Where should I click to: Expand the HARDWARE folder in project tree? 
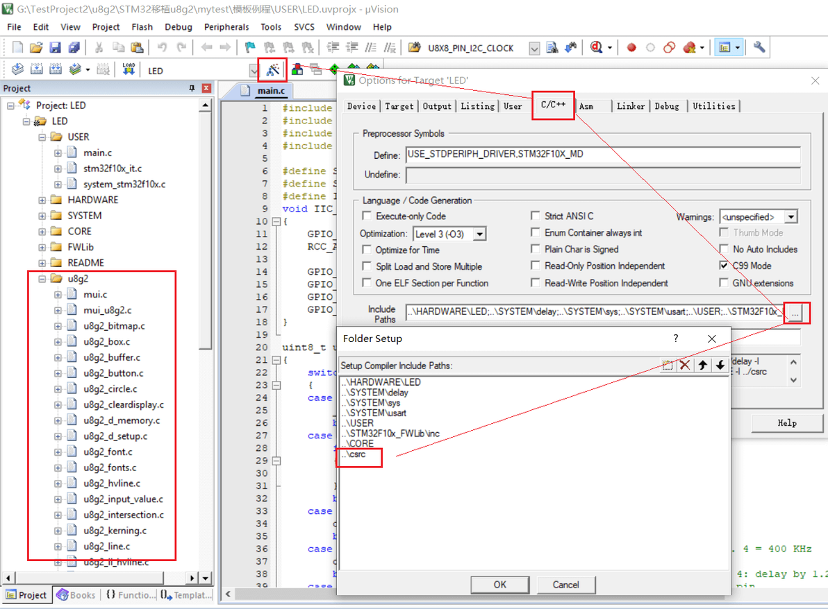point(42,200)
